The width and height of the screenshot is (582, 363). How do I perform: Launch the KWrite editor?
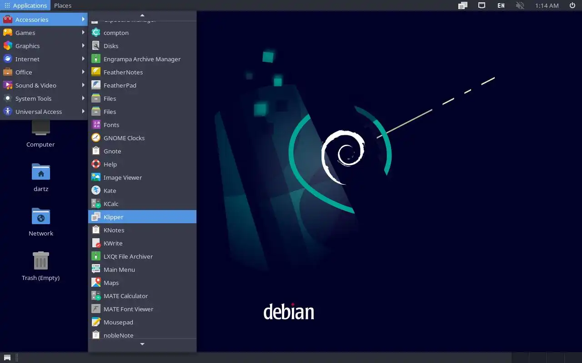[142, 243]
